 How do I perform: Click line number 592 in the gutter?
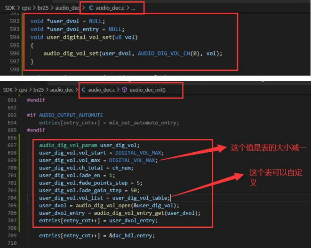tap(15, 21)
